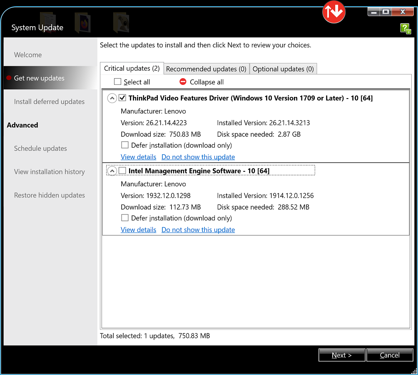Close the System Update window
Image resolution: width=418 pixels, height=375 pixels.
[403, 12]
